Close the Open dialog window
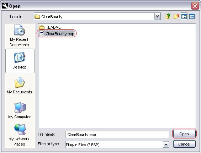 pyautogui.click(x=195, y=6)
